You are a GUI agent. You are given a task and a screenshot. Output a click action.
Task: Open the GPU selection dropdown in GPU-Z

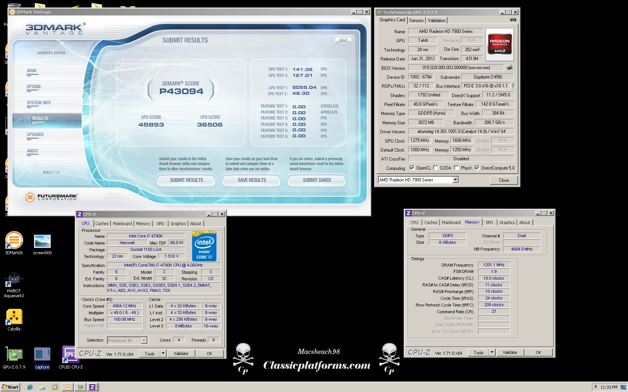tap(455, 180)
